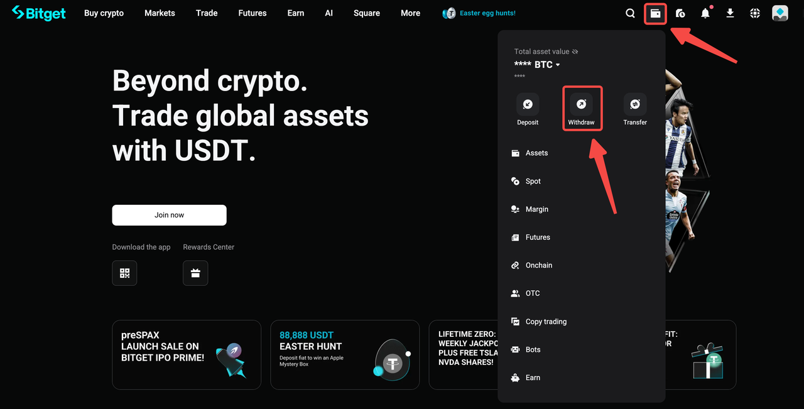
Task: Click the orders icon beside the wallet icon
Action: click(680, 13)
